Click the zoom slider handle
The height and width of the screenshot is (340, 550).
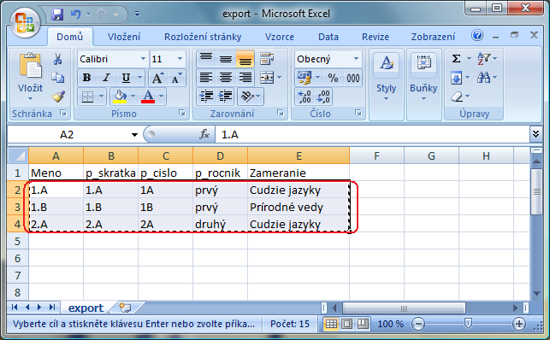[468, 324]
